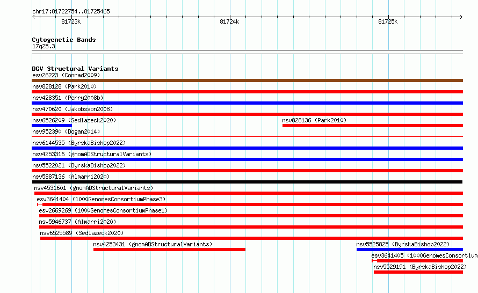This screenshot has height=293, width=478.
Task: Open esv3641404 (1000GenomesConsortiumPhase3) label
Action: coord(101,199)
